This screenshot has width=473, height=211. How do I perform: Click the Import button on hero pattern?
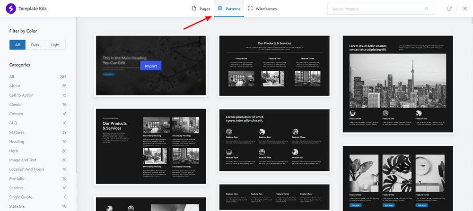(x=151, y=66)
